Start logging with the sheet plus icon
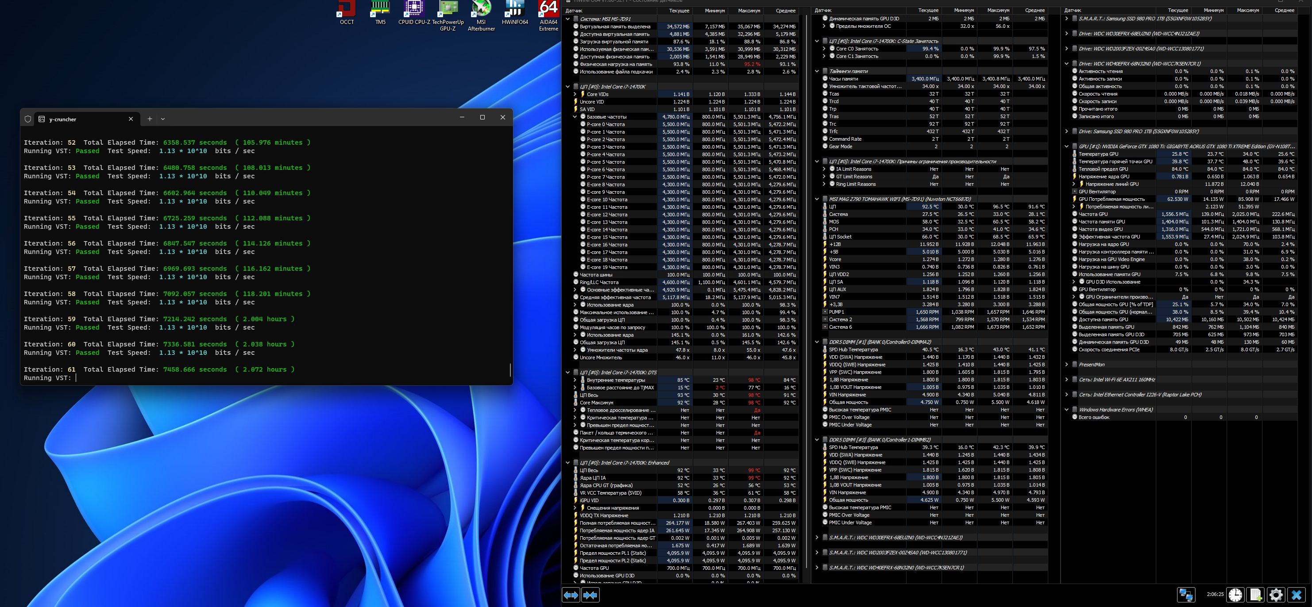Image resolution: width=1312 pixels, height=607 pixels. tap(1255, 595)
